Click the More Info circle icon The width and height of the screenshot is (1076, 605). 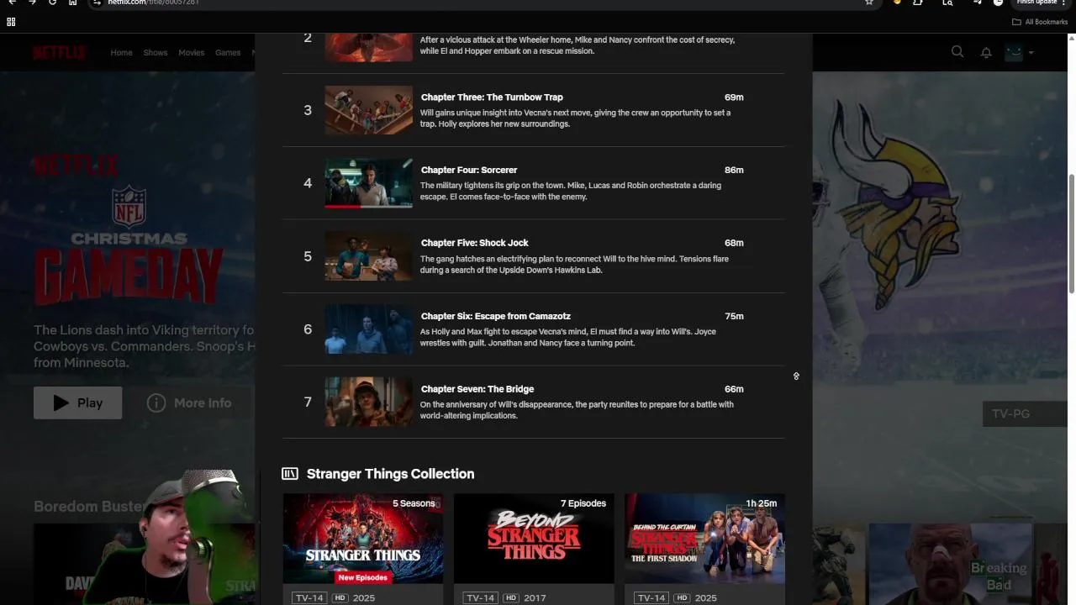[156, 402]
